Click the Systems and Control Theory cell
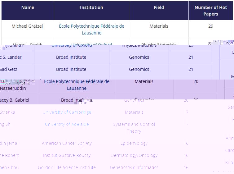 [x=134, y=128]
